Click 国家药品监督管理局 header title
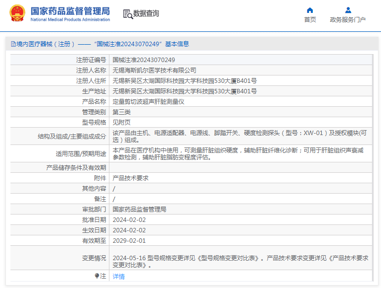Screen dimensions: 381x288 coord(70,11)
